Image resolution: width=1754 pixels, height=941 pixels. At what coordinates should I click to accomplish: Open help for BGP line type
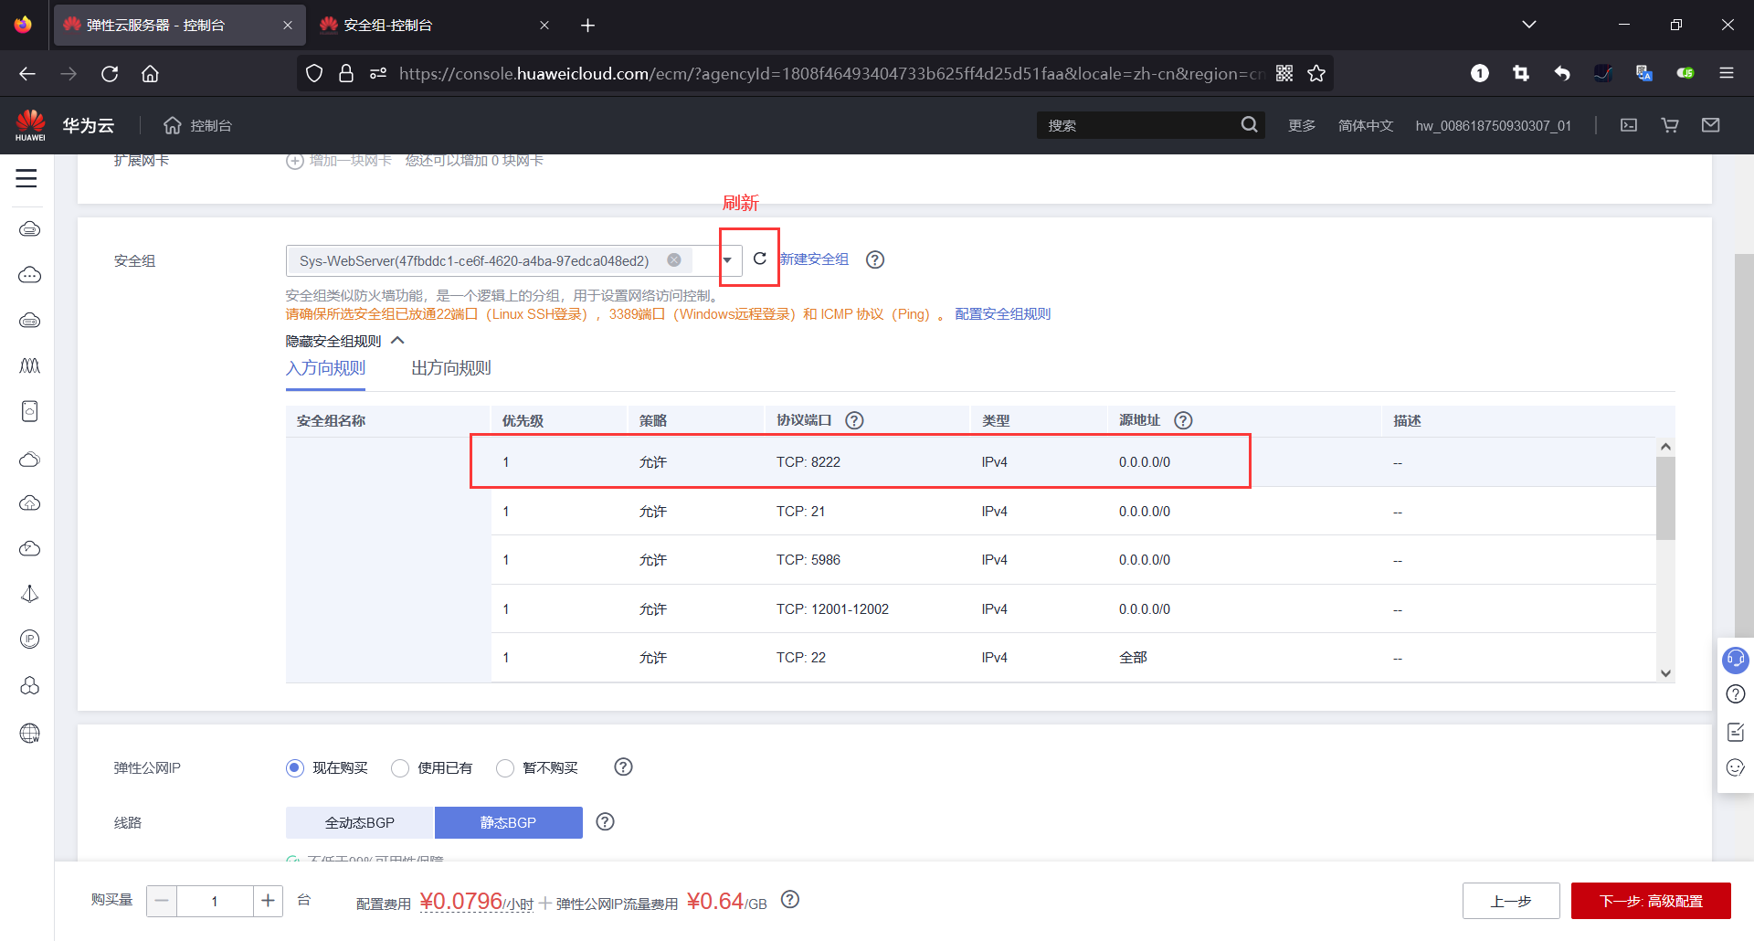click(605, 822)
